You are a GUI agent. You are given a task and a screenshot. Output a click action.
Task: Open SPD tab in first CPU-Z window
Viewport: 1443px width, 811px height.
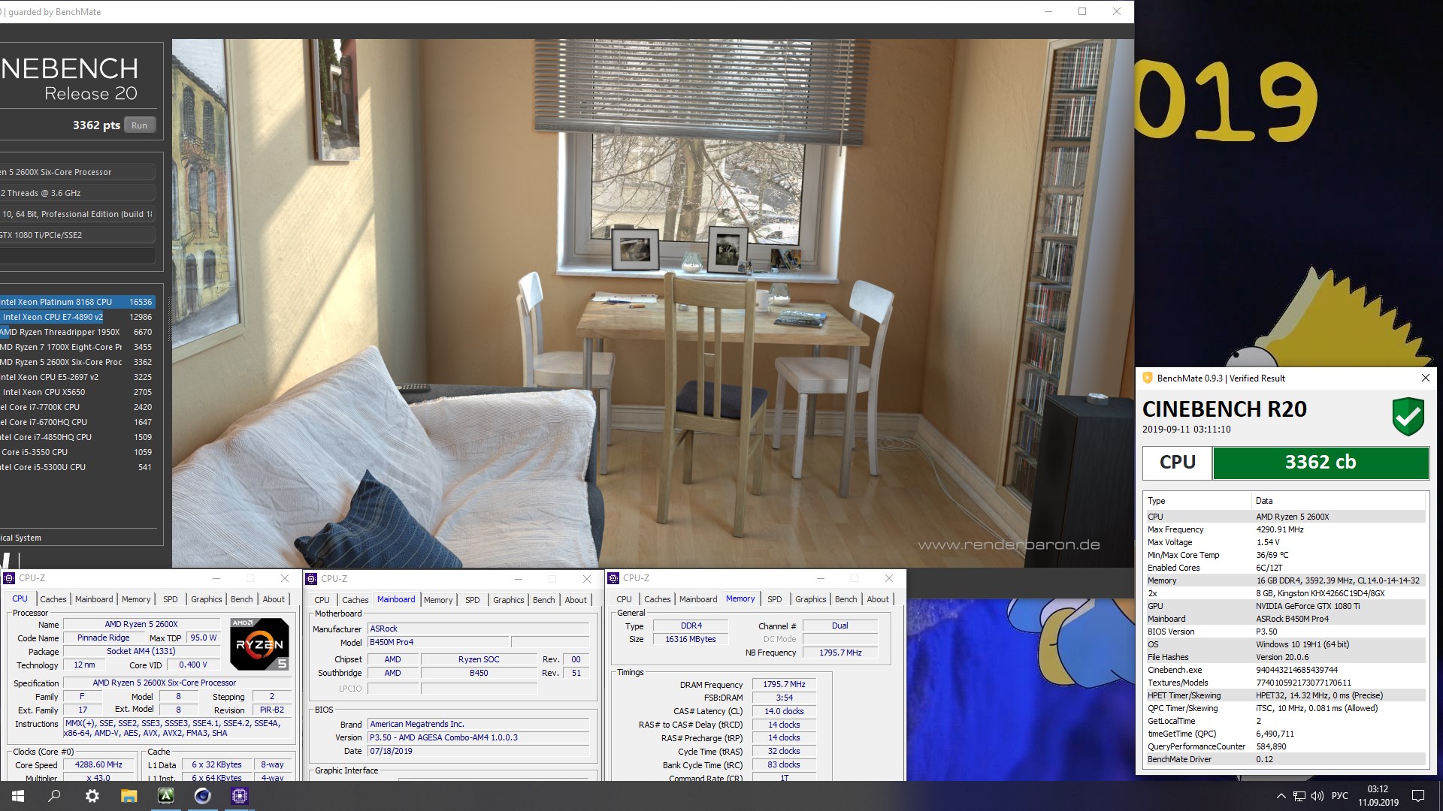171,599
